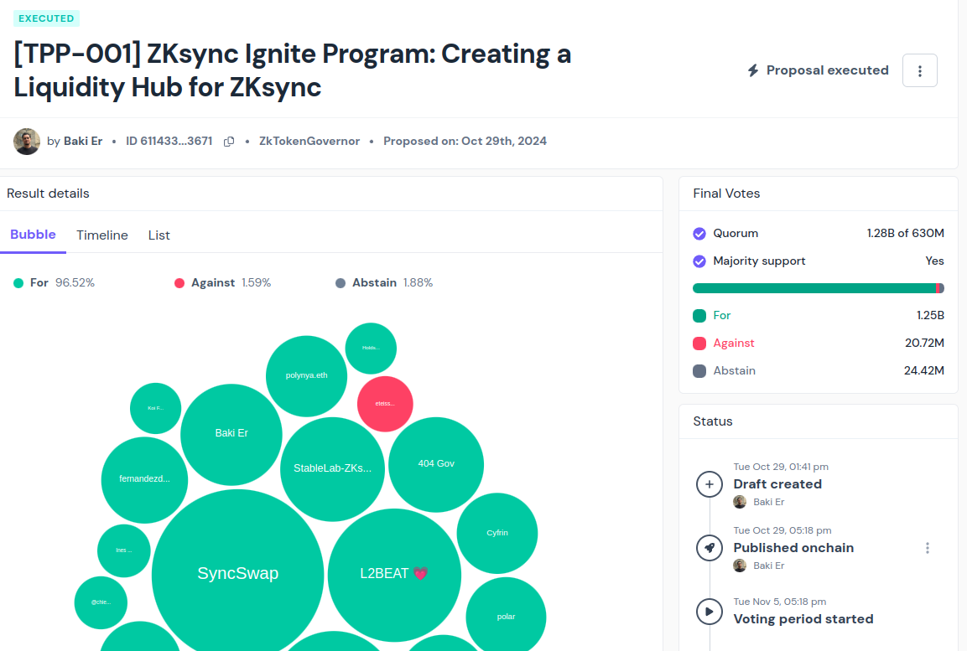Click Baki Er's avatar next to the byline
Screen dimensions: 967x651
click(27, 141)
